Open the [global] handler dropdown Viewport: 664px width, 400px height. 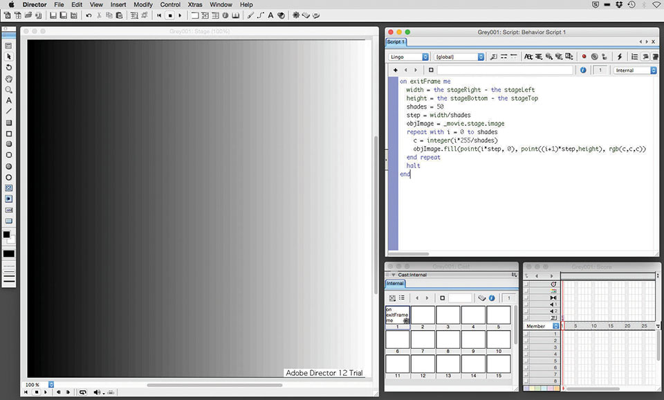click(x=459, y=57)
